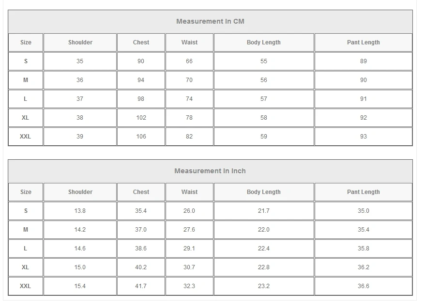Viewport: 425px width, 304px height.
Task: Select the XXL size row in CM table
Action: point(211,137)
